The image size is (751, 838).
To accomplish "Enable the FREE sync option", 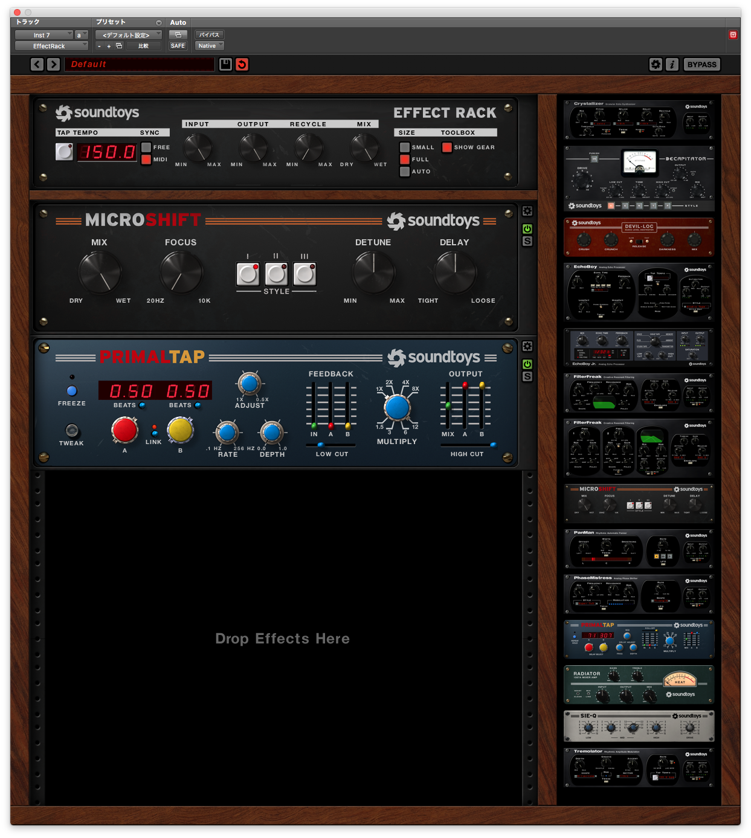I will pos(146,147).
